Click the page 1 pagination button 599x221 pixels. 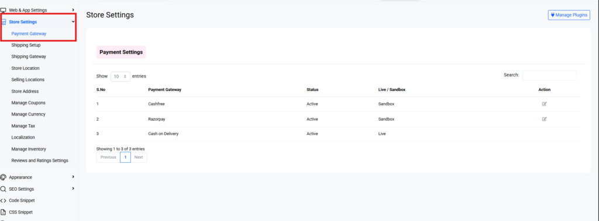click(125, 157)
